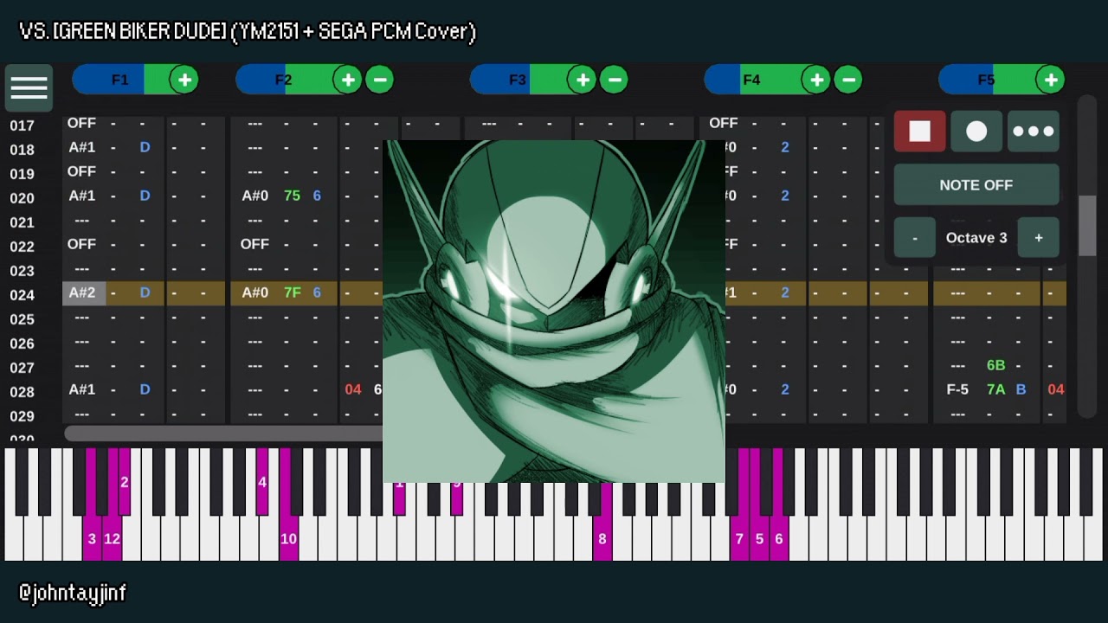Screen dimensions: 1108x623
Task: Play piano key labeled 3
Action: pyautogui.click(x=92, y=539)
